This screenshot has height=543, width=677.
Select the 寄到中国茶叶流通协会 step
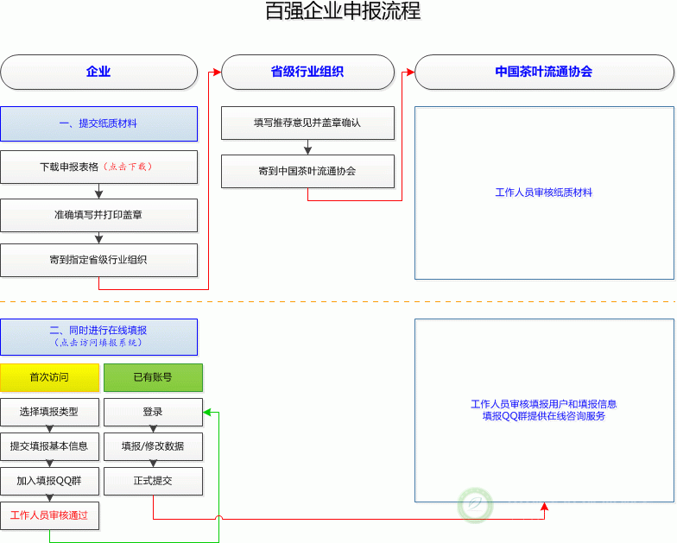[307, 171]
